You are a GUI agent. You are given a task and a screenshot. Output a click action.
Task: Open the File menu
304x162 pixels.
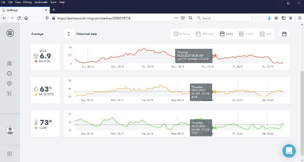pos(3,2)
